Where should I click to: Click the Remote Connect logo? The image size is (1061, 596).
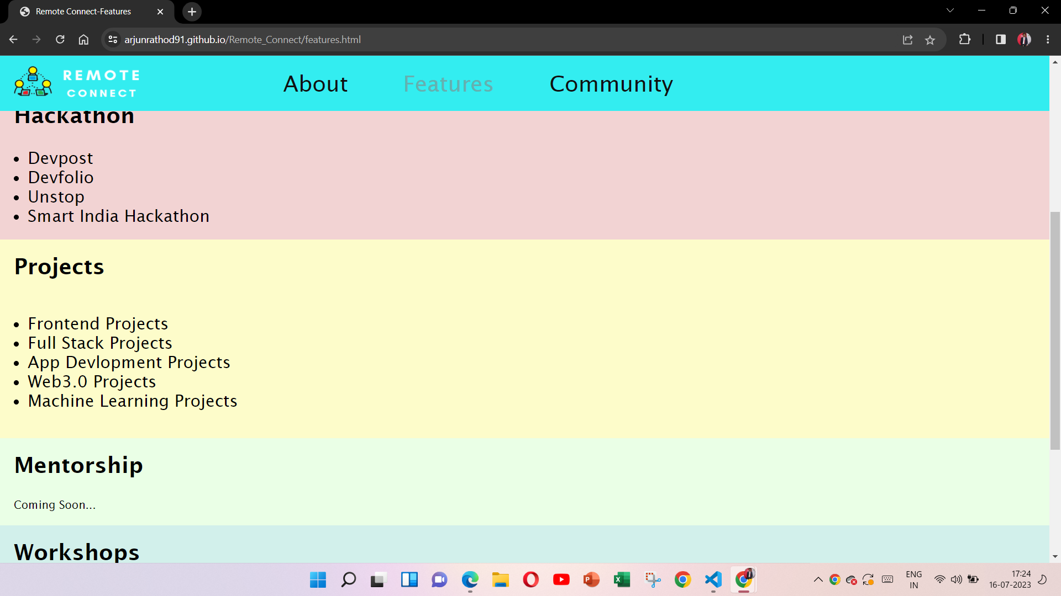tap(77, 83)
